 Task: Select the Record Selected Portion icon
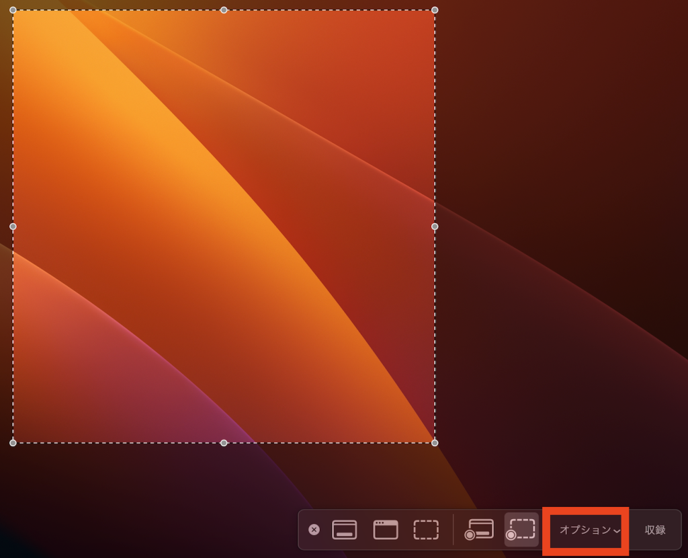point(521,530)
